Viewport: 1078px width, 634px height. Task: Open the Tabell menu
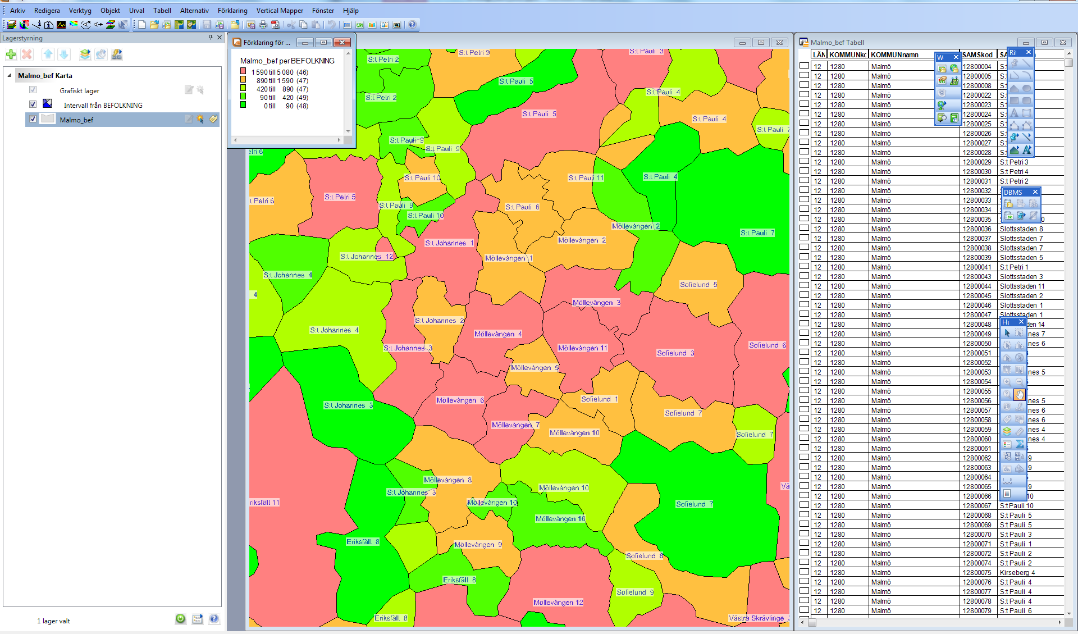tap(162, 10)
